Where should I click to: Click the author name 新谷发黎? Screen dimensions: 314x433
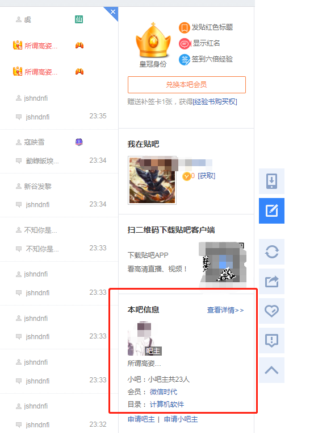[38, 187]
